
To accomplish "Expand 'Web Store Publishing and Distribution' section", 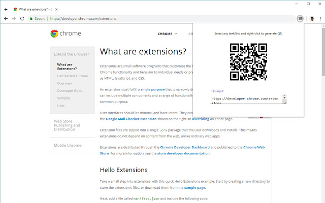I will [67, 125].
